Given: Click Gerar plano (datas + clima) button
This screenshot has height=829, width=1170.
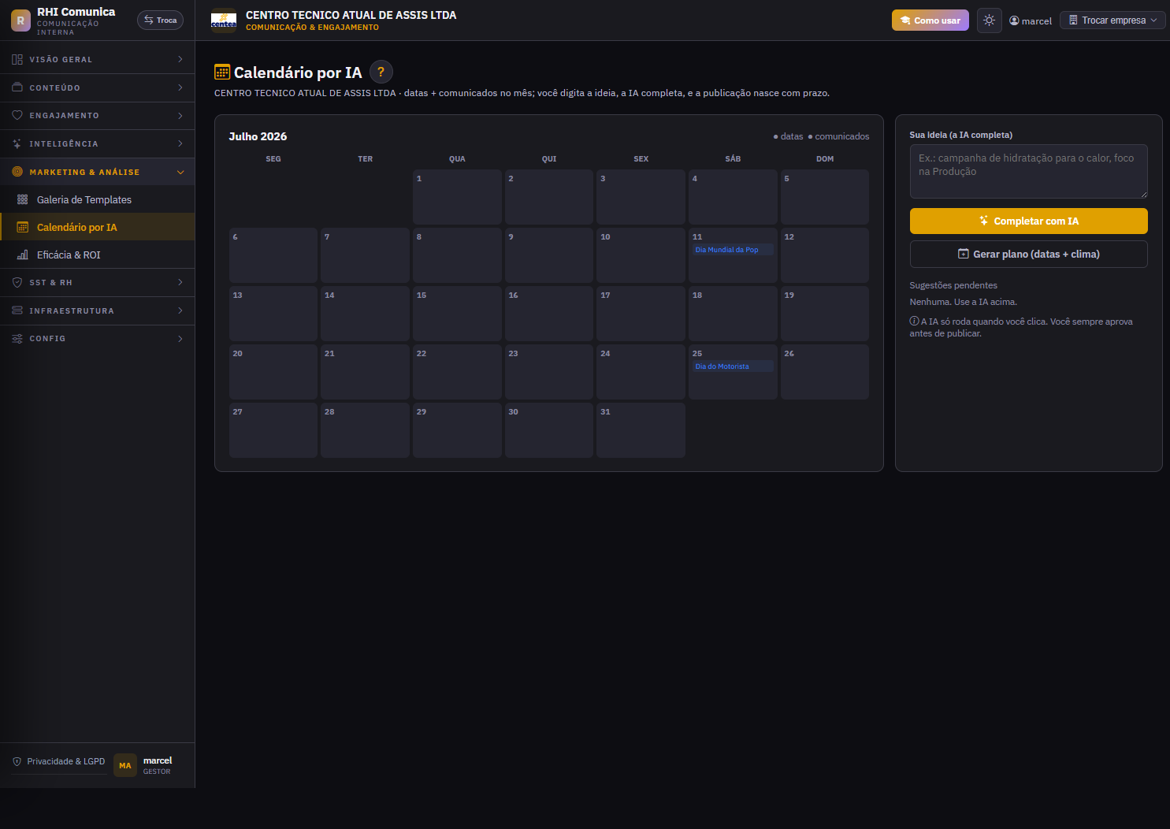Looking at the screenshot, I should click(1028, 255).
